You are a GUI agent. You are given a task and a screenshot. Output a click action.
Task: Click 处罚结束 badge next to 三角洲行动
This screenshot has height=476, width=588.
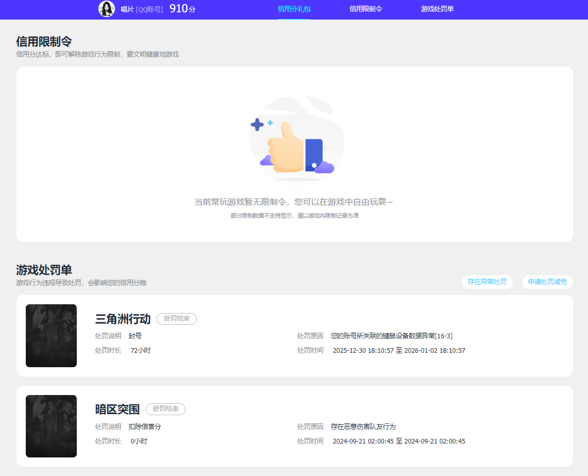(x=177, y=319)
